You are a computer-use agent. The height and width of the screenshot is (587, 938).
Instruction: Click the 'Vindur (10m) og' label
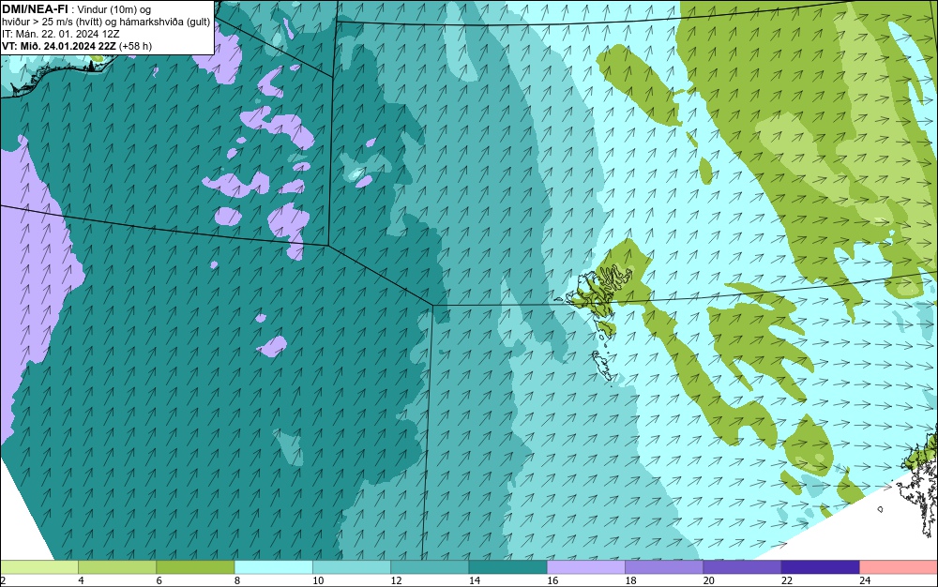[114, 9]
